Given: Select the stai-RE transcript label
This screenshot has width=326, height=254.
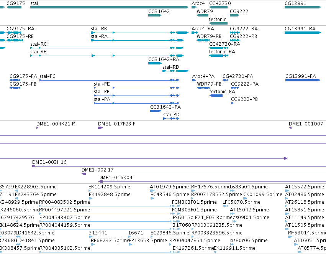Looking at the screenshot, I should (38, 52).
